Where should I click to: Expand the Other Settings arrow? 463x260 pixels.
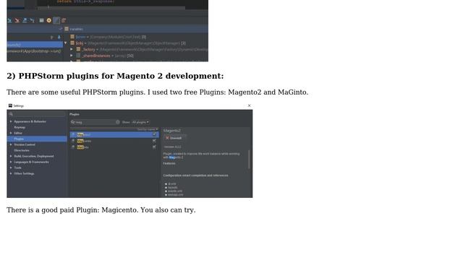11,173
